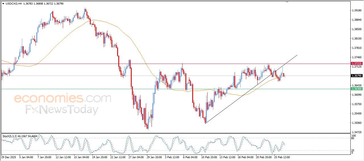The height and width of the screenshot is (161, 364).
Task: Open the dropdown arrow beside USDCAD,H4
Action: pos(3,4)
